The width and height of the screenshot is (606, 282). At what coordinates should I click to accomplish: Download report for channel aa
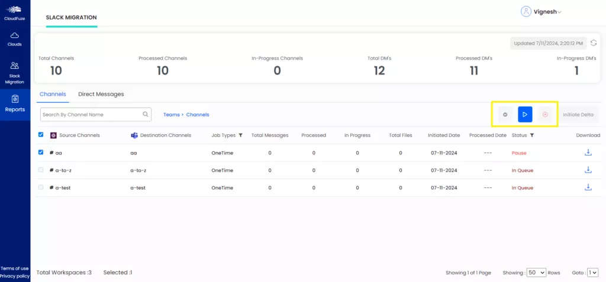pos(588,153)
